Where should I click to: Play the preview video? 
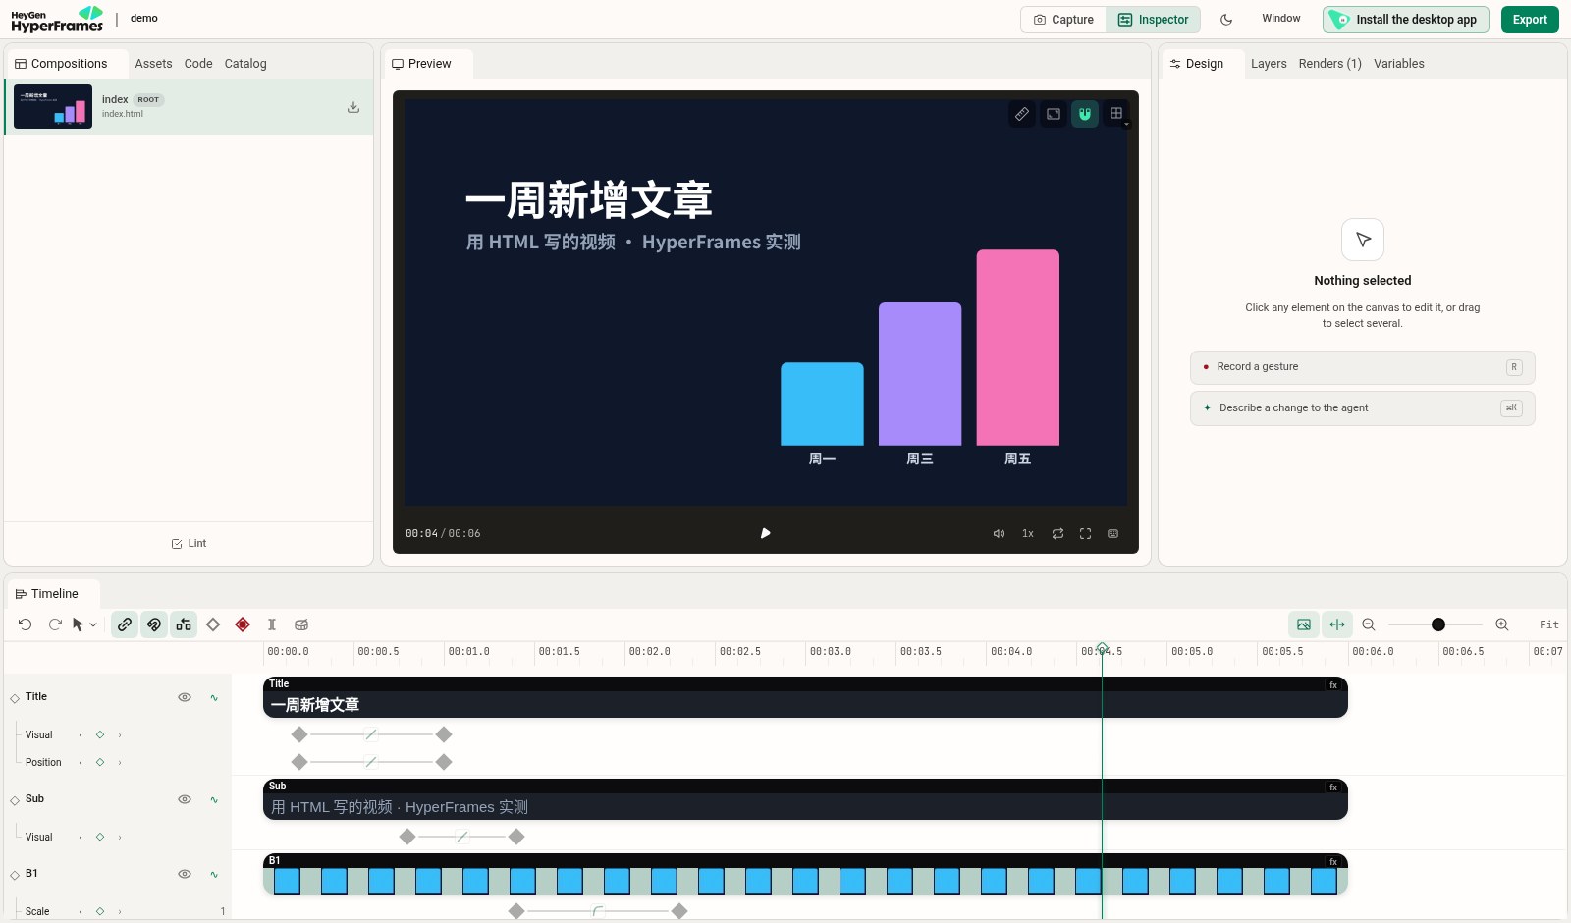[x=766, y=533]
